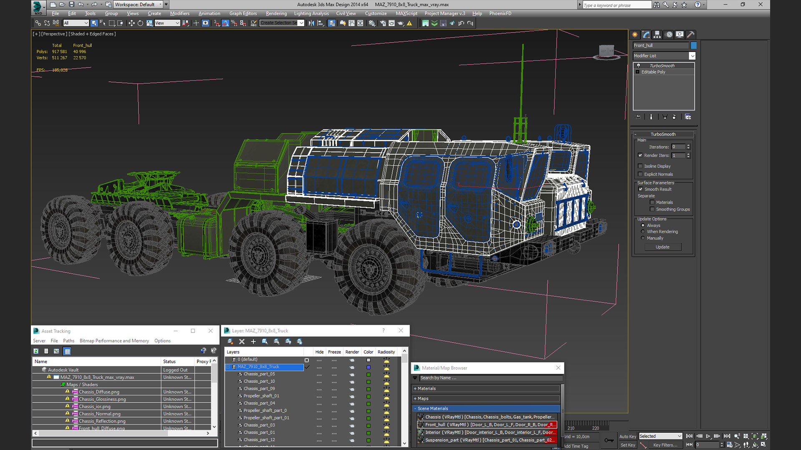Click the Set Key button

tap(627, 445)
